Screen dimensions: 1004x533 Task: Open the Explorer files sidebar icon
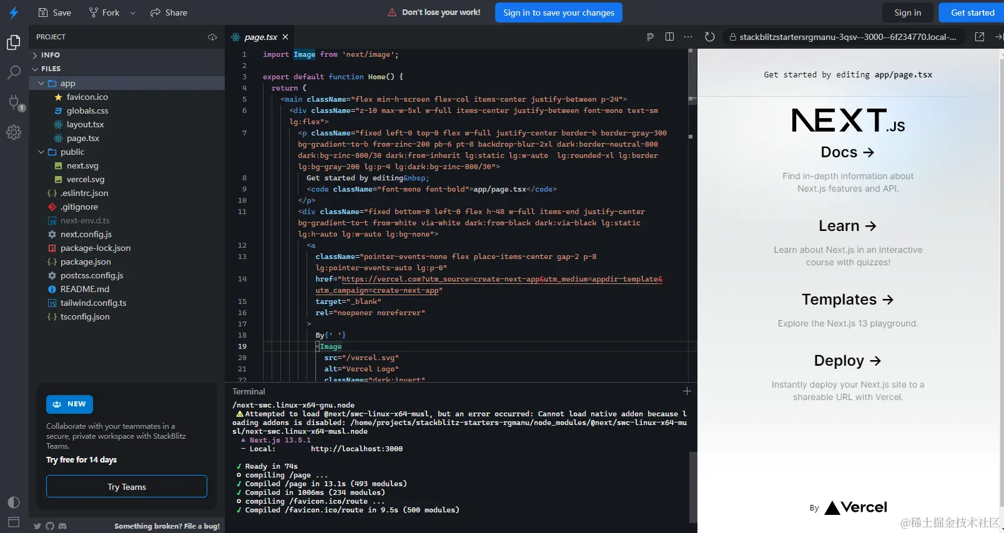click(x=14, y=42)
